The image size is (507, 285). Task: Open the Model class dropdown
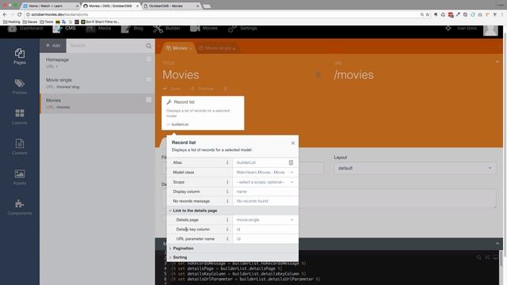coord(265,173)
